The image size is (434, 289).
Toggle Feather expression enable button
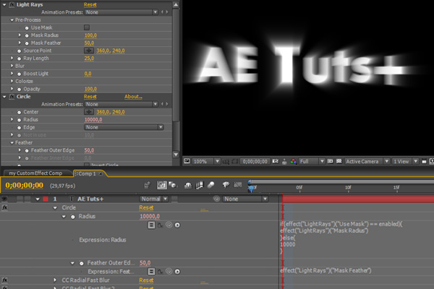[x=151, y=272]
